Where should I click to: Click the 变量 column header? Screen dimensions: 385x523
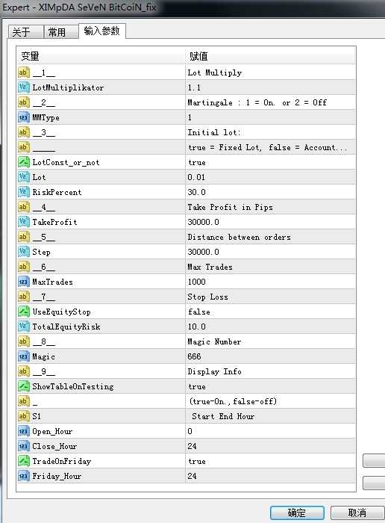(101, 56)
